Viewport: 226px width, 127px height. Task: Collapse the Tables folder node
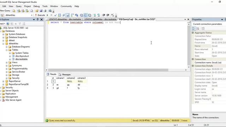[x=7, y=50]
